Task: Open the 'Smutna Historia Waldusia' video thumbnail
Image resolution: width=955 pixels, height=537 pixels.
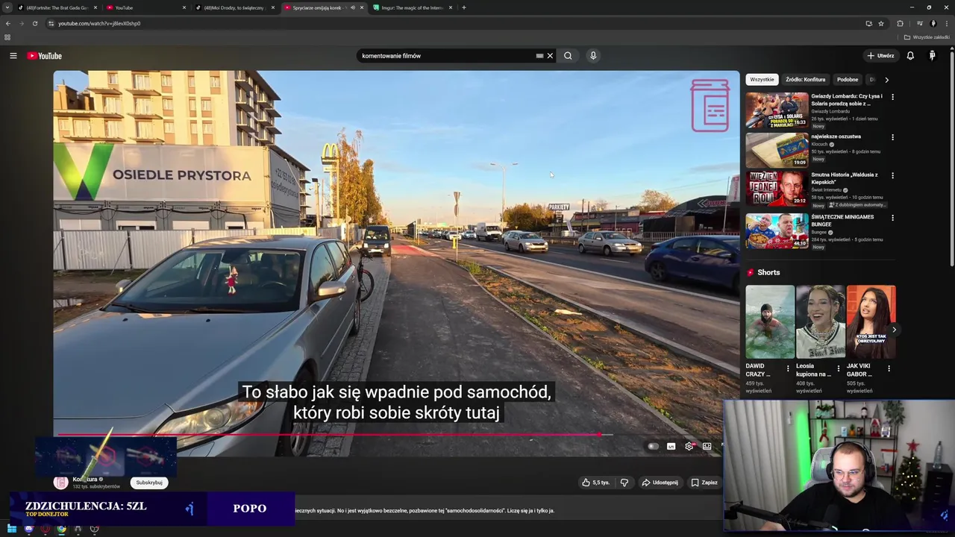Action: [x=777, y=189]
